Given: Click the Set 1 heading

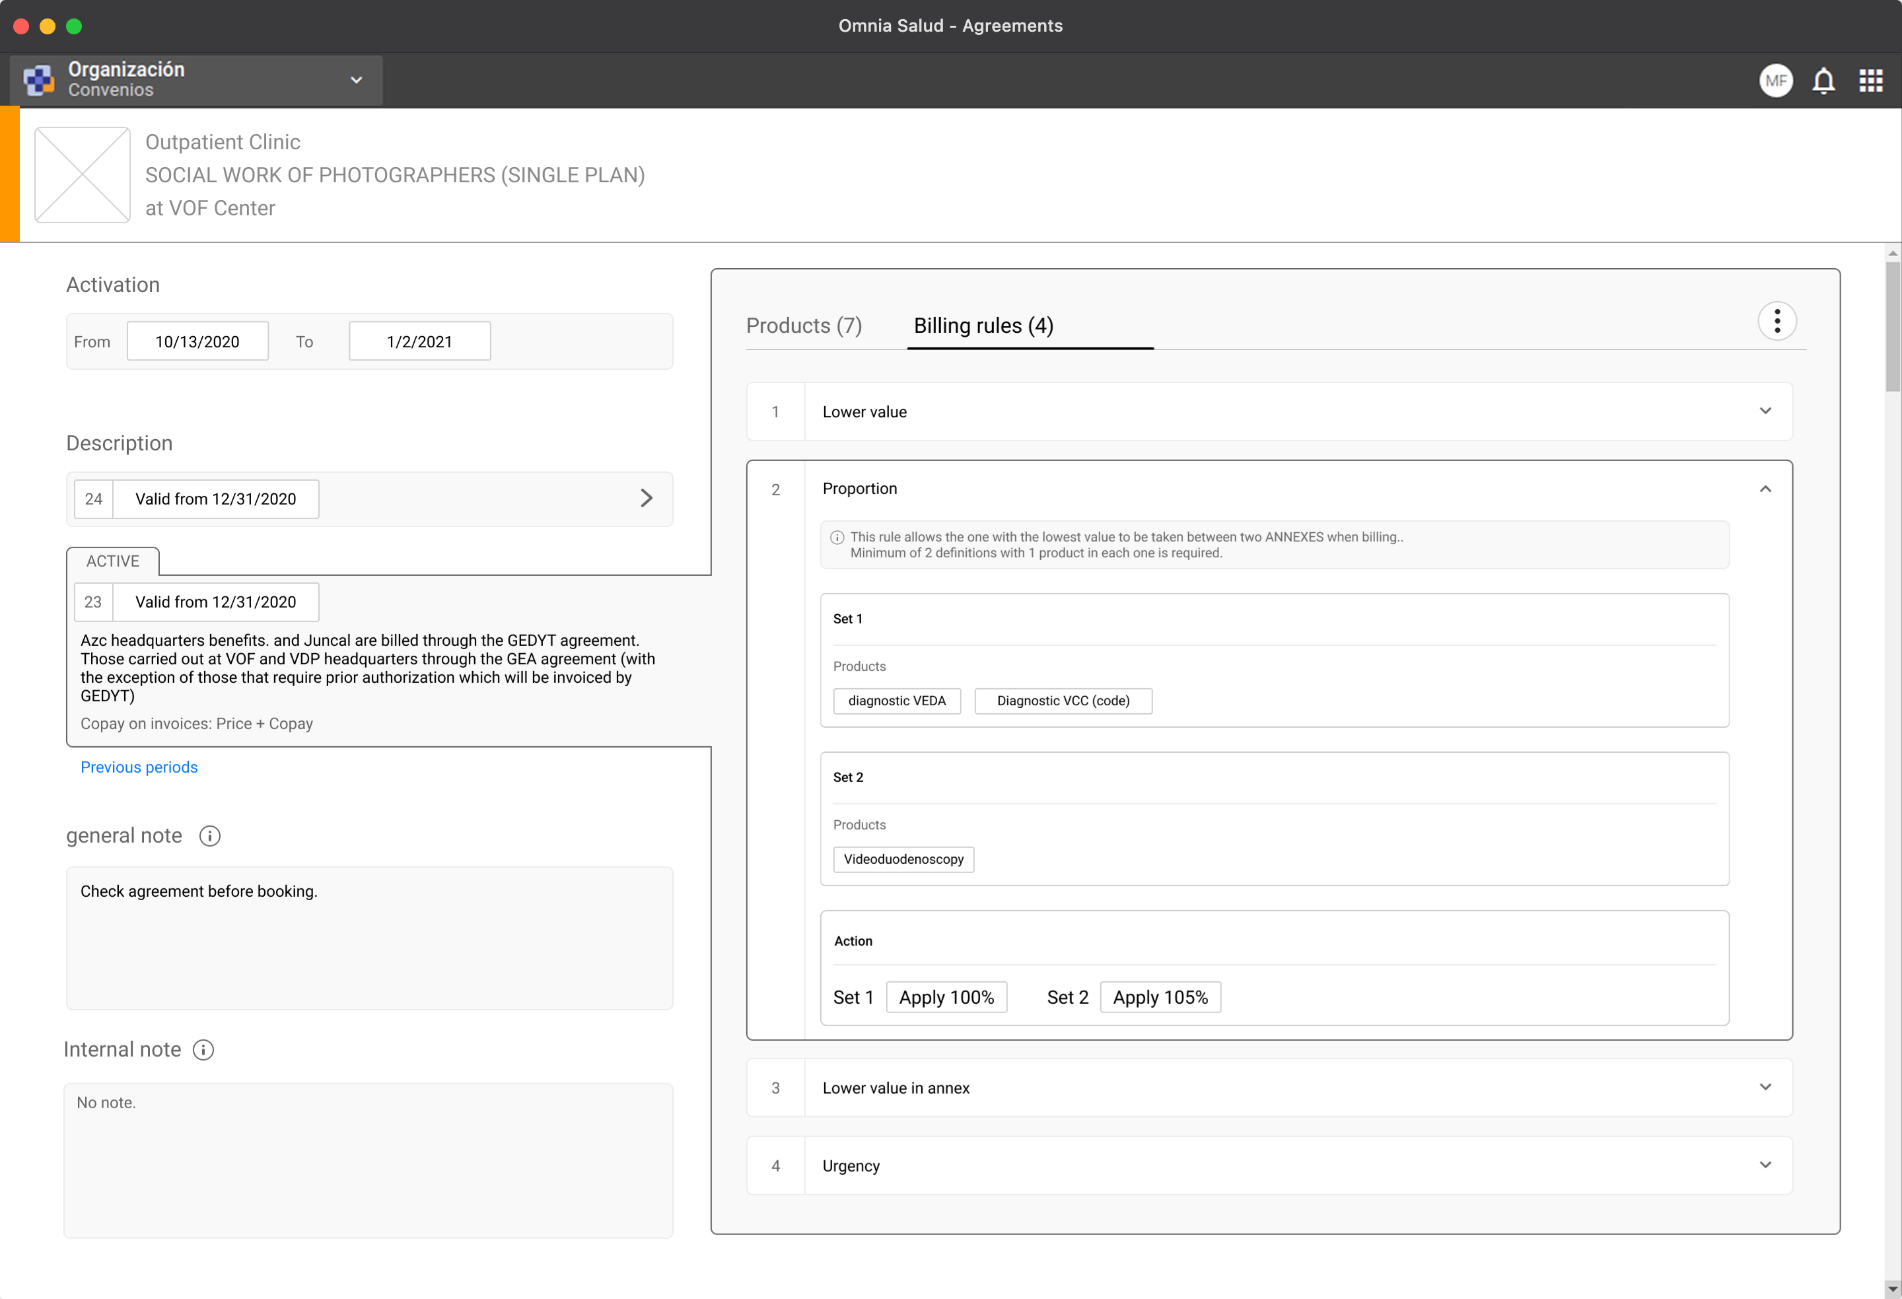Looking at the screenshot, I should point(847,619).
